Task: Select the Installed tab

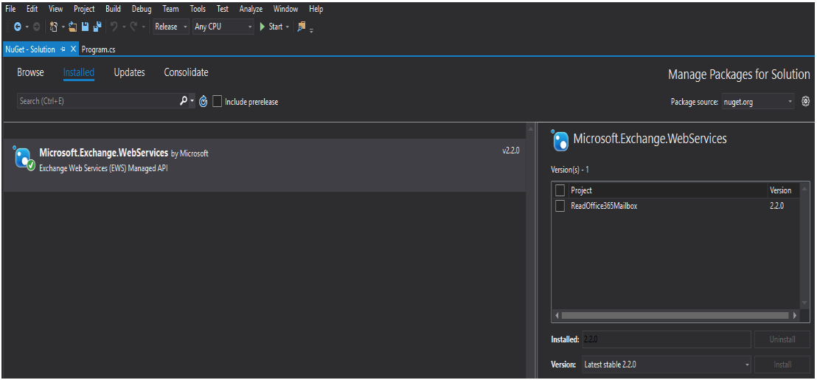Action: (x=79, y=72)
